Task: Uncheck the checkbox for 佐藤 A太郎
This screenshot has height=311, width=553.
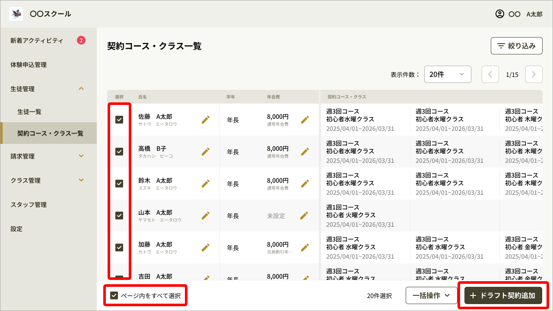Action: (119, 120)
